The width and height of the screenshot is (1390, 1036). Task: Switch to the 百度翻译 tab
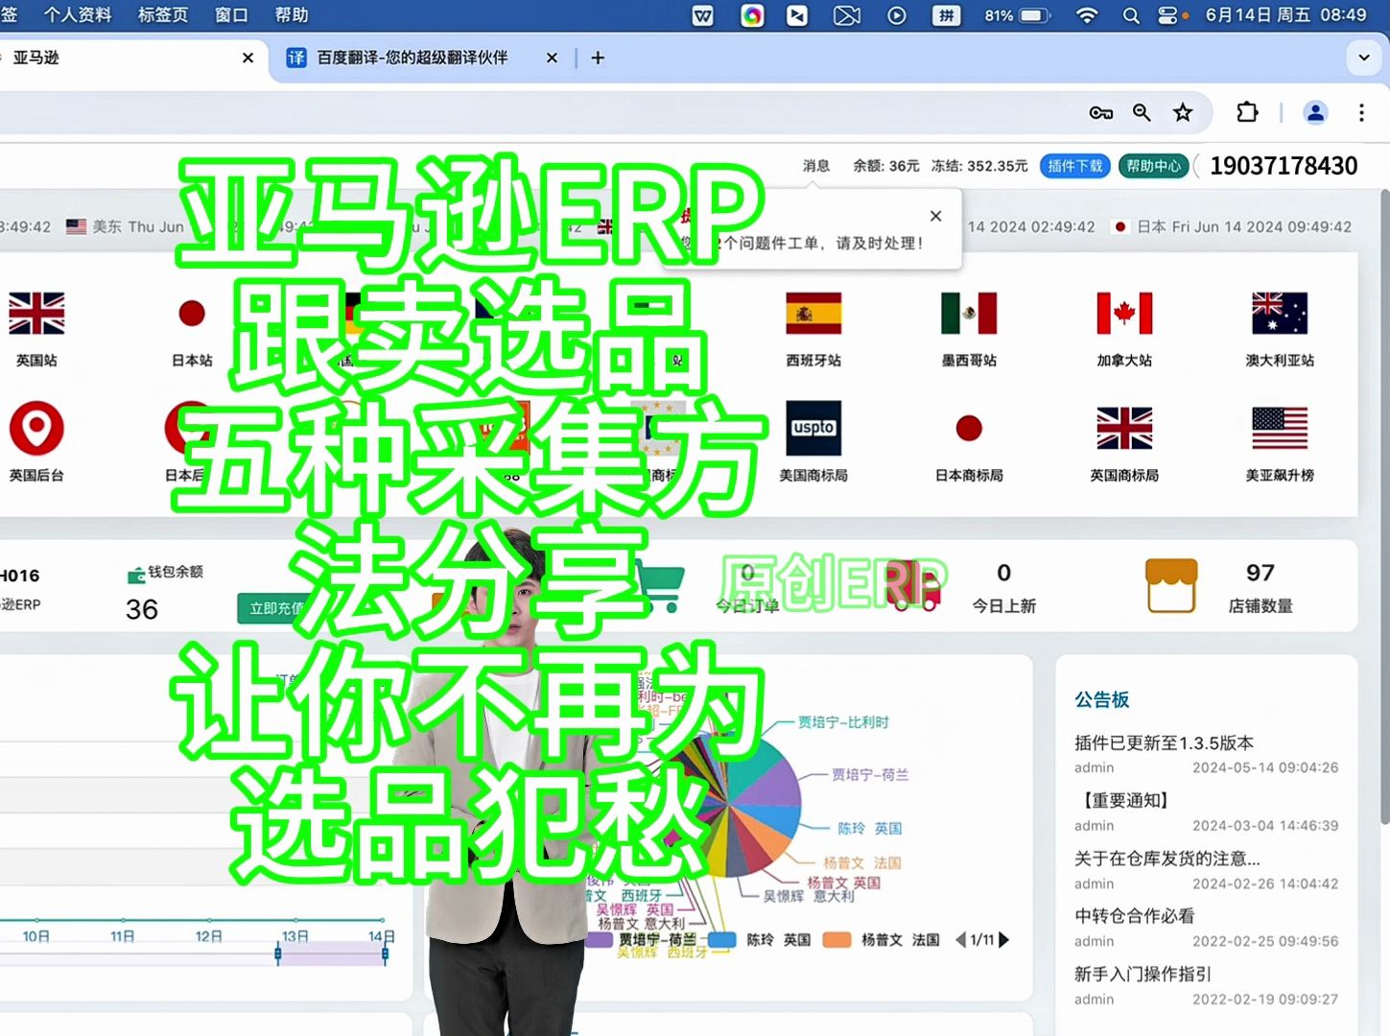click(412, 58)
